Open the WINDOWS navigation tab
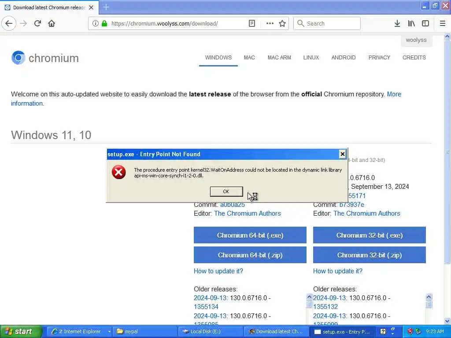This screenshot has height=338, width=451. coord(218,58)
